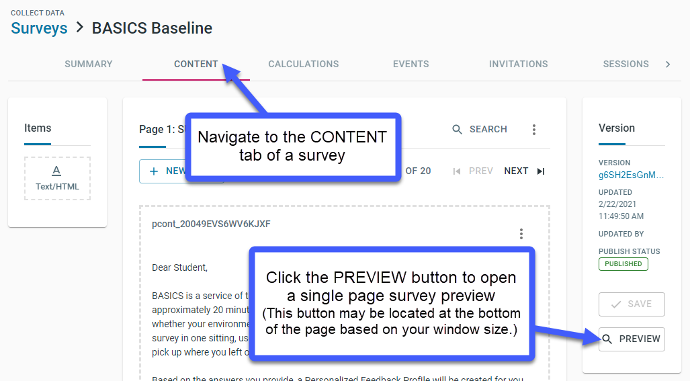Screen dimensions: 690x381
Task: Select the CONTENT tab
Action: point(196,65)
